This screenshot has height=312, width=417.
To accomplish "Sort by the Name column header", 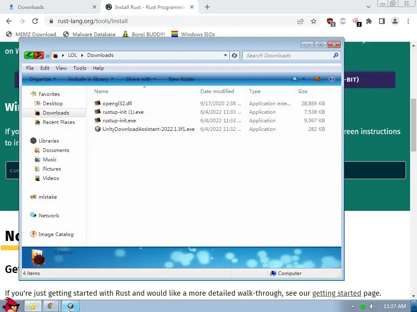I will point(101,91).
